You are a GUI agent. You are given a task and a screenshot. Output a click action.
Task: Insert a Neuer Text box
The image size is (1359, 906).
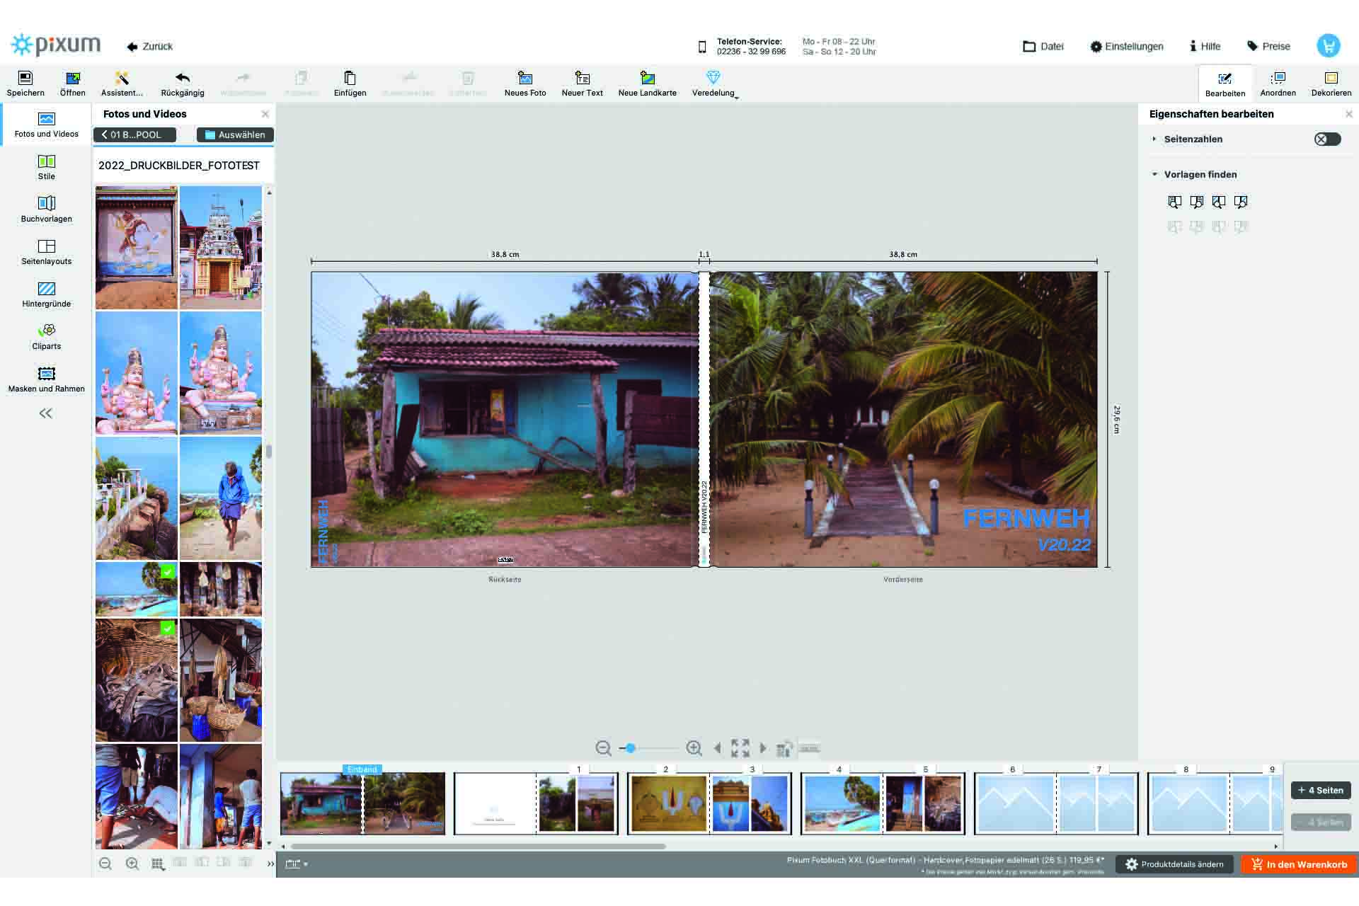(582, 84)
